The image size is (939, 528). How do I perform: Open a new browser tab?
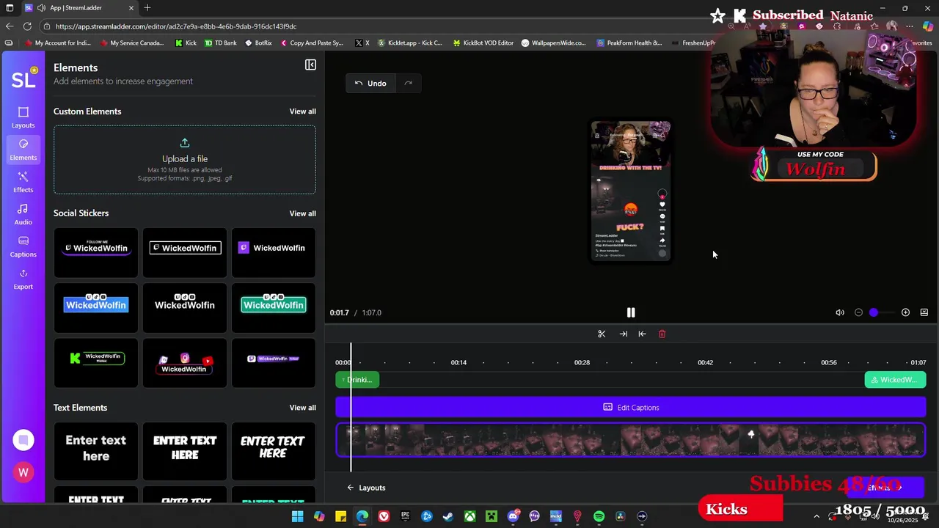tap(147, 8)
